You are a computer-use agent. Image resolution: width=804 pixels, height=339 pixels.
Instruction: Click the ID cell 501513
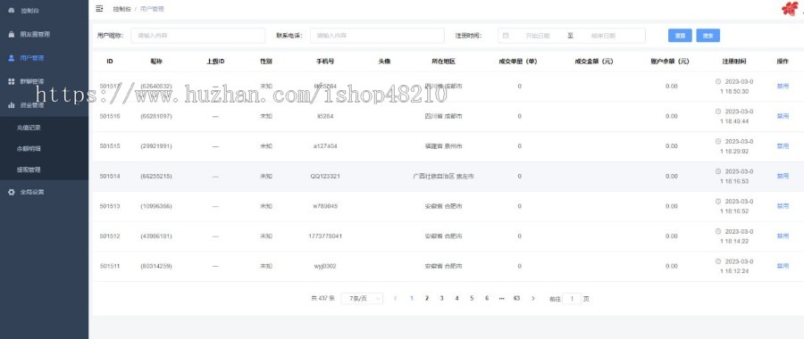110,206
